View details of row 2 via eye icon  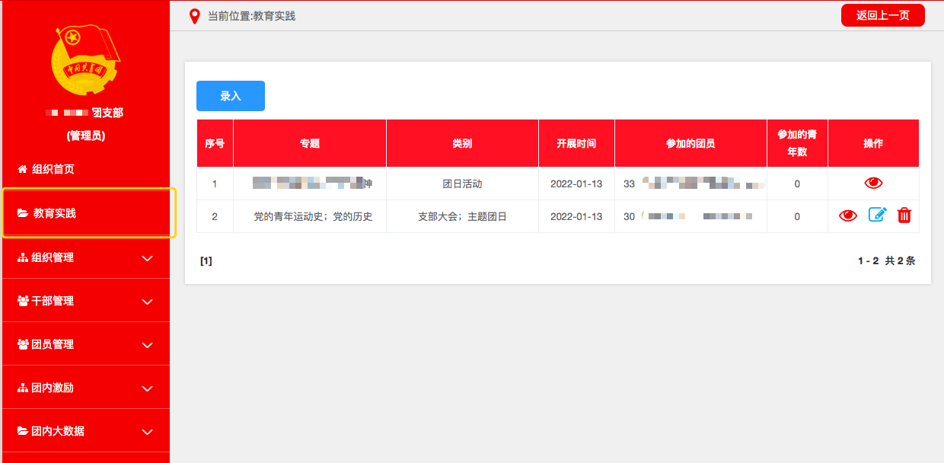pyautogui.click(x=848, y=216)
